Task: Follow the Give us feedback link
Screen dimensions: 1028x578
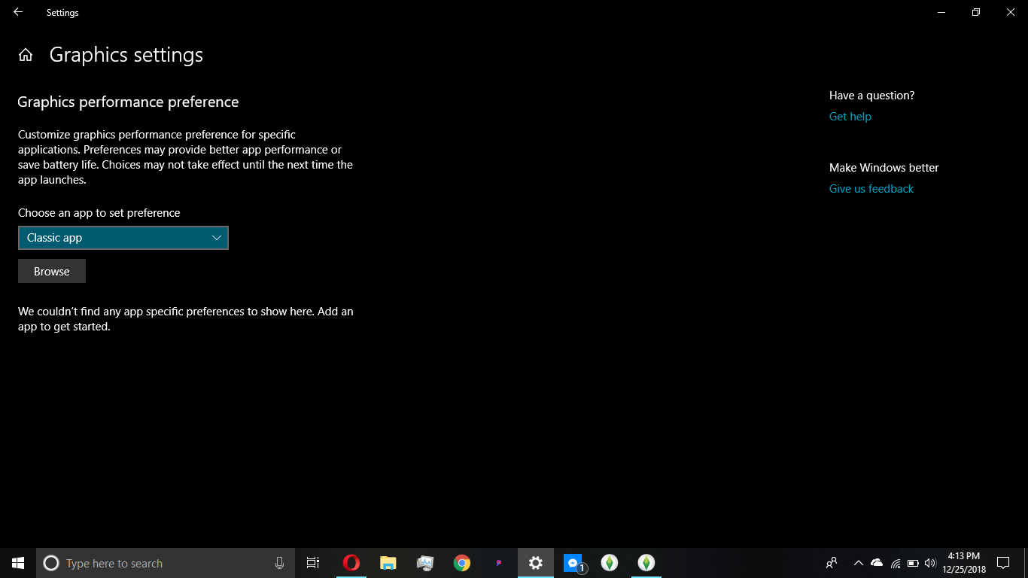Action: tap(871, 189)
